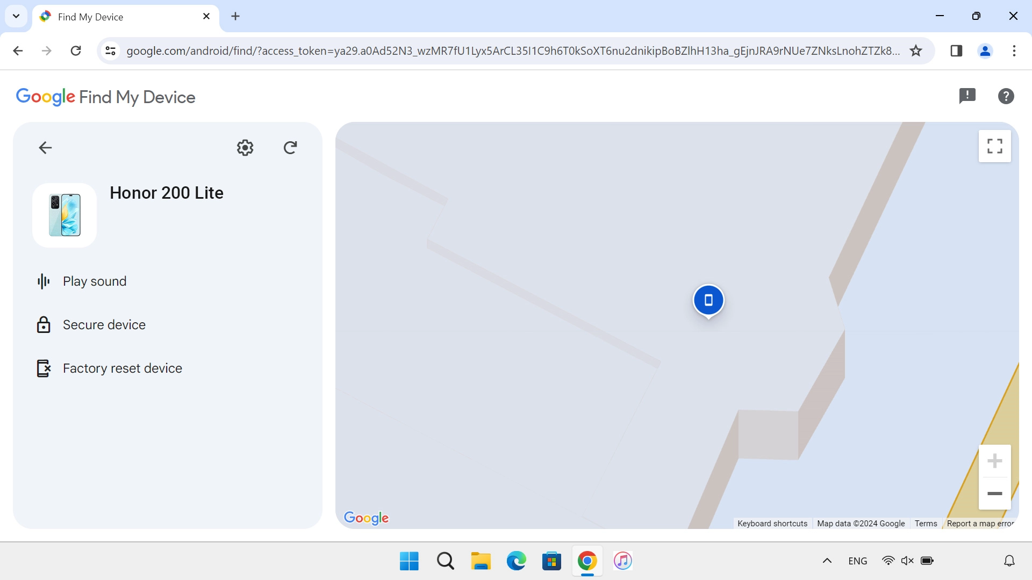Click the Honor 200 Lite device marker on map

tap(708, 301)
